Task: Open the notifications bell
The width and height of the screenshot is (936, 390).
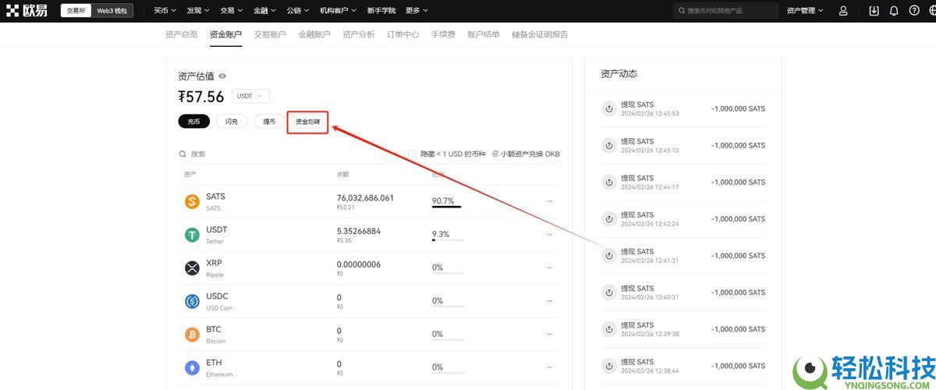Action: [x=894, y=11]
